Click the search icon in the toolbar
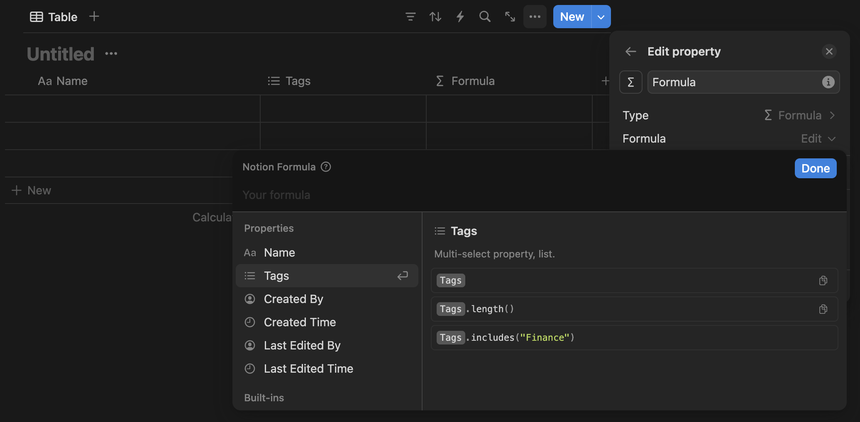The width and height of the screenshot is (860, 422). click(x=485, y=17)
